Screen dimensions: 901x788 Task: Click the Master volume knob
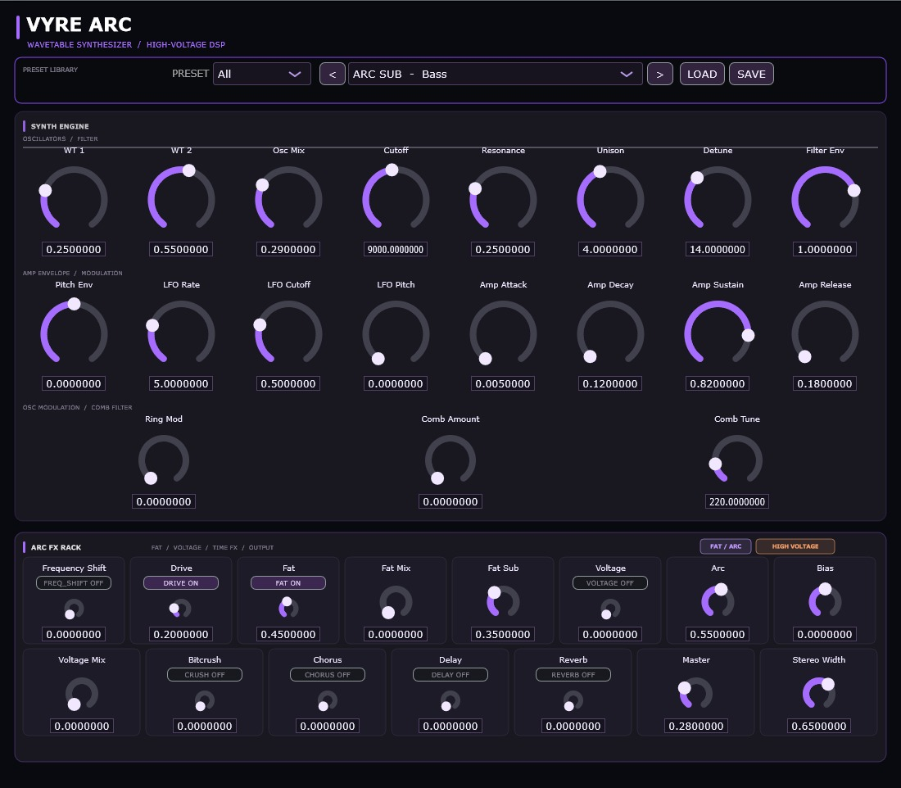[x=696, y=693]
